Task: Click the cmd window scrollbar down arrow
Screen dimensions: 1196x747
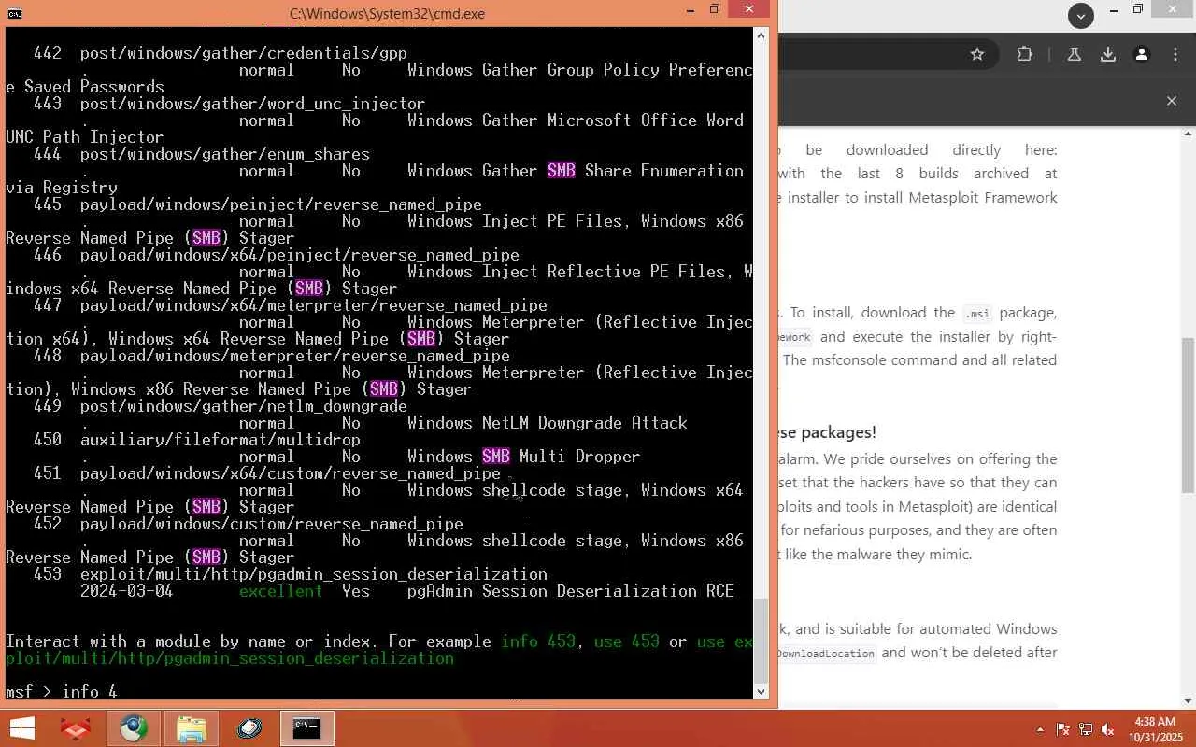Action: 761,691
